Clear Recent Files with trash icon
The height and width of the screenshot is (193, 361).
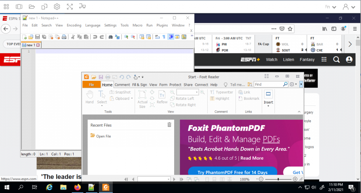coord(169,124)
